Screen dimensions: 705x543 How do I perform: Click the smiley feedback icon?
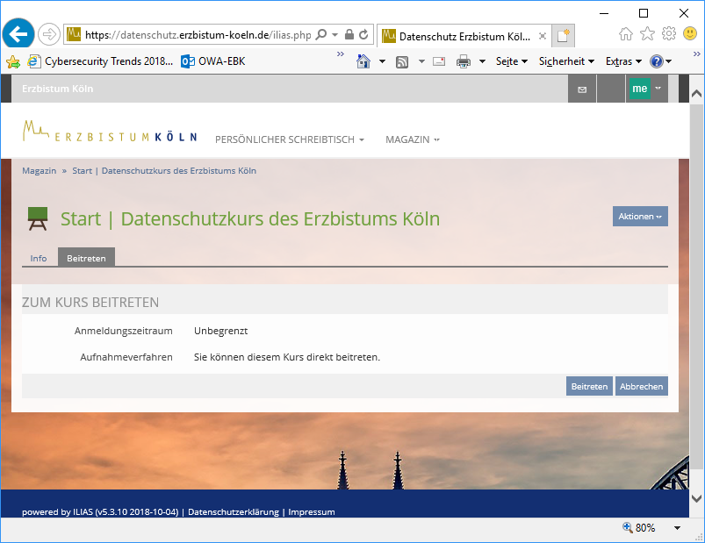pos(690,33)
